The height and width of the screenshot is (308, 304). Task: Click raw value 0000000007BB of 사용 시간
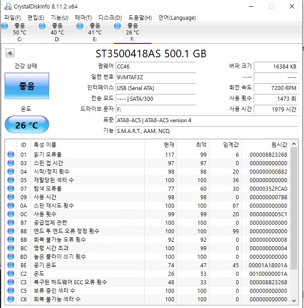(x=269, y=197)
